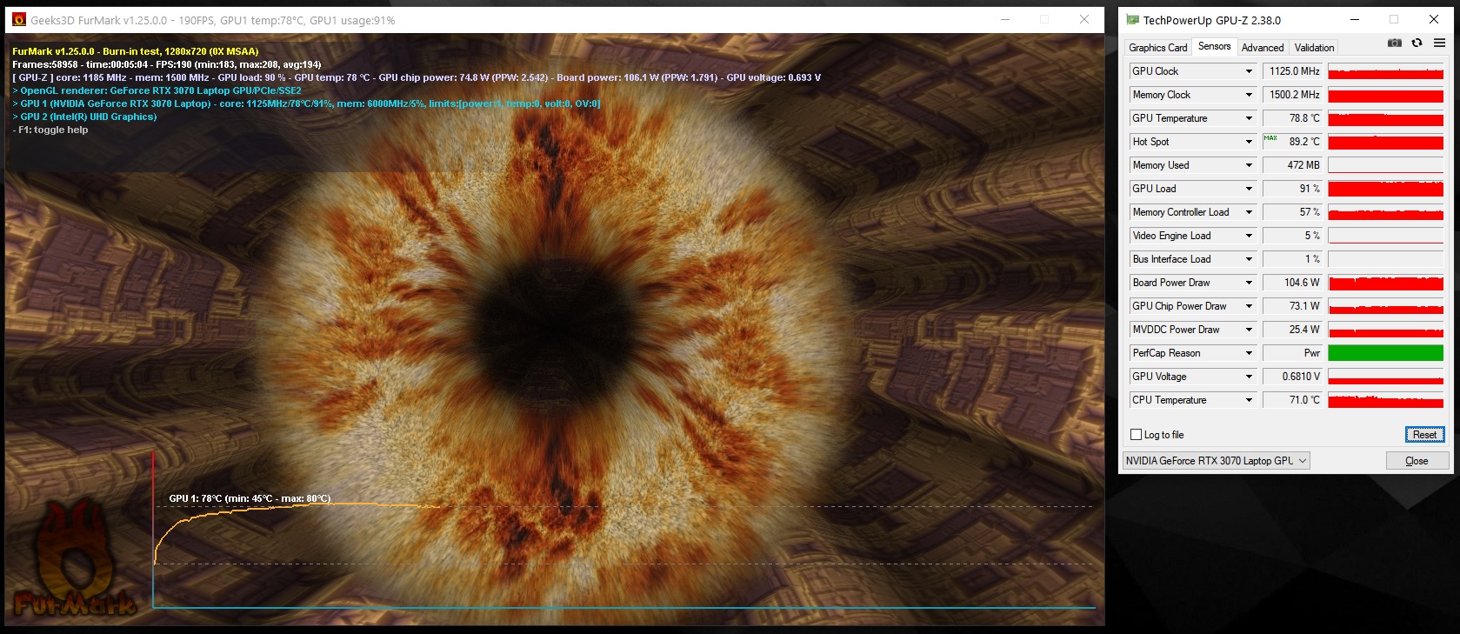Expand the GPU Load sensor dropdown
Screen dimensions: 1460x634
(1249, 189)
